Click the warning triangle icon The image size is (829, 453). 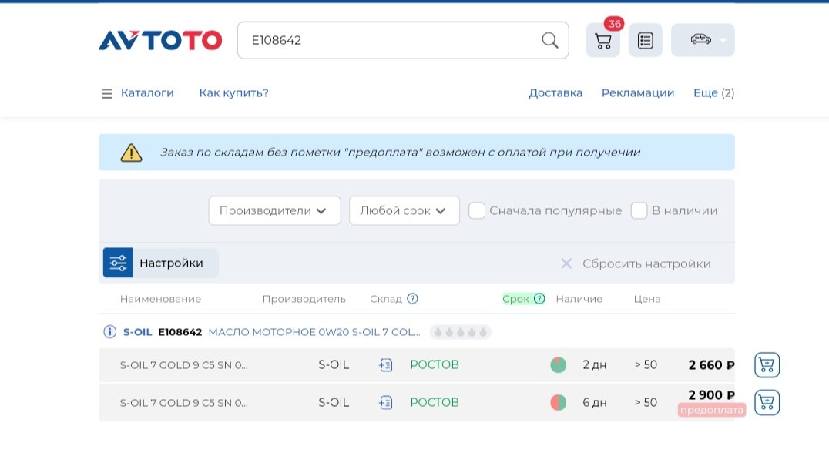click(131, 153)
